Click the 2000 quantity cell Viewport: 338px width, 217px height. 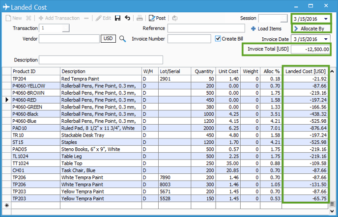coord(203,128)
